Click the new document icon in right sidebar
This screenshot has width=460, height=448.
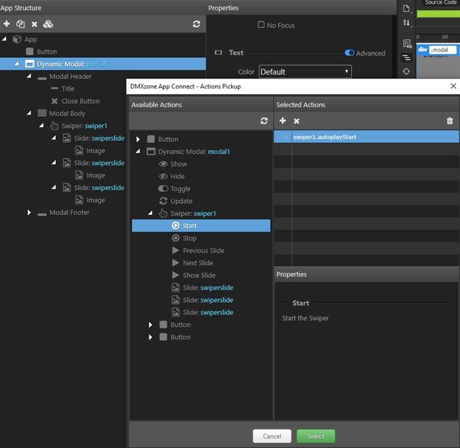pos(406,9)
